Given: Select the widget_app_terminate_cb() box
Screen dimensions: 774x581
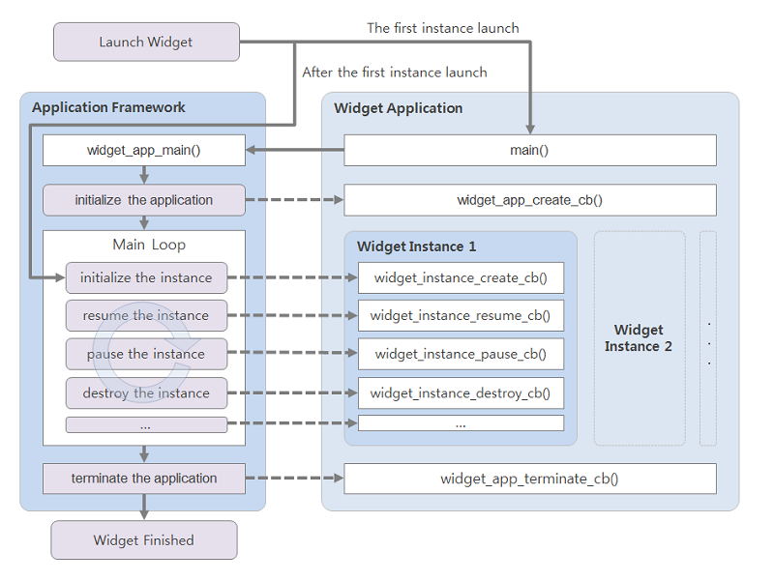Looking at the screenshot, I should pos(529,478).
